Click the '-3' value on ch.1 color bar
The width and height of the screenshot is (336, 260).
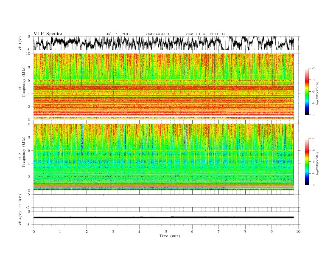pyautogui.click(x=313, y=68)
